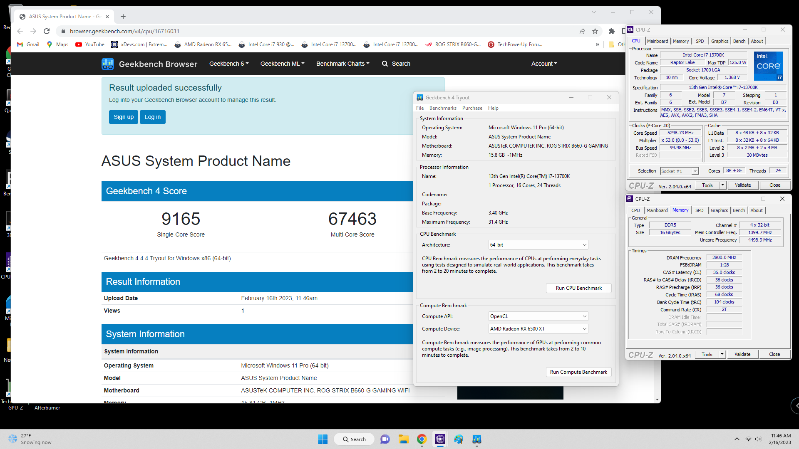Switch to Mainboard tab in upper CPU-Z

658,41
